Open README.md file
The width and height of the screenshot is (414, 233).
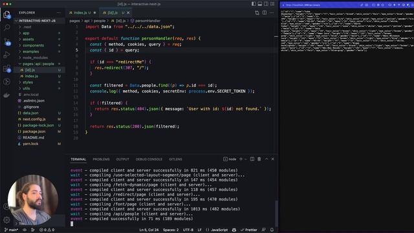click(33, 138)
